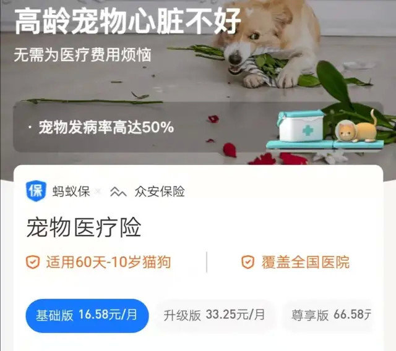Screen dimensions: 396x351
Task: Click the 高龄宠物心脏不好 headline
Action: 127,21
